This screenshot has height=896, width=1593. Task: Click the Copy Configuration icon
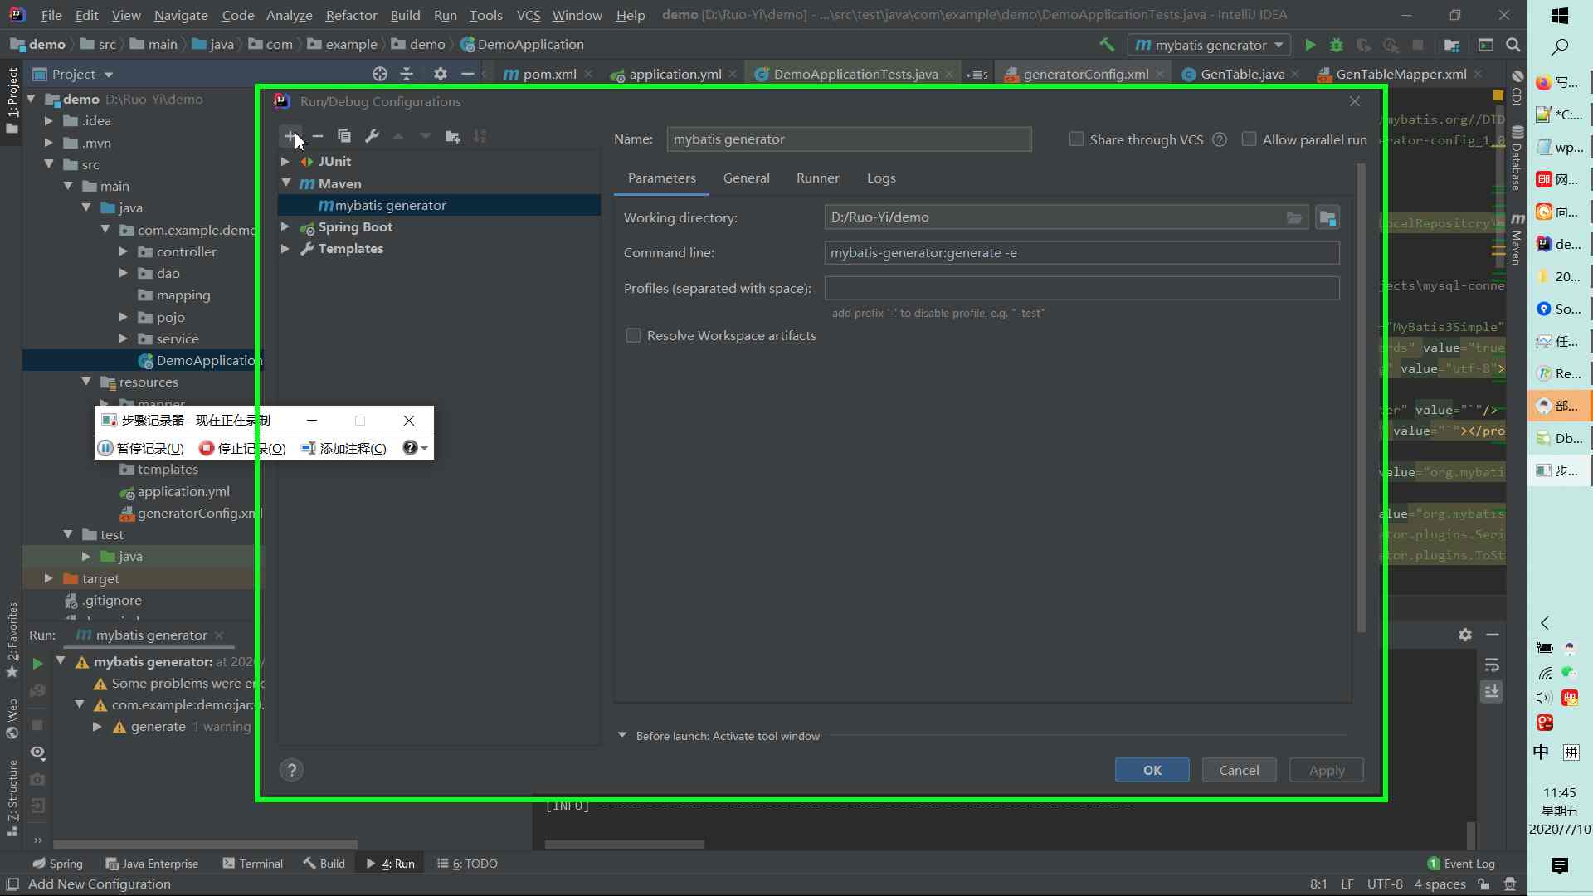click(344, 136)
